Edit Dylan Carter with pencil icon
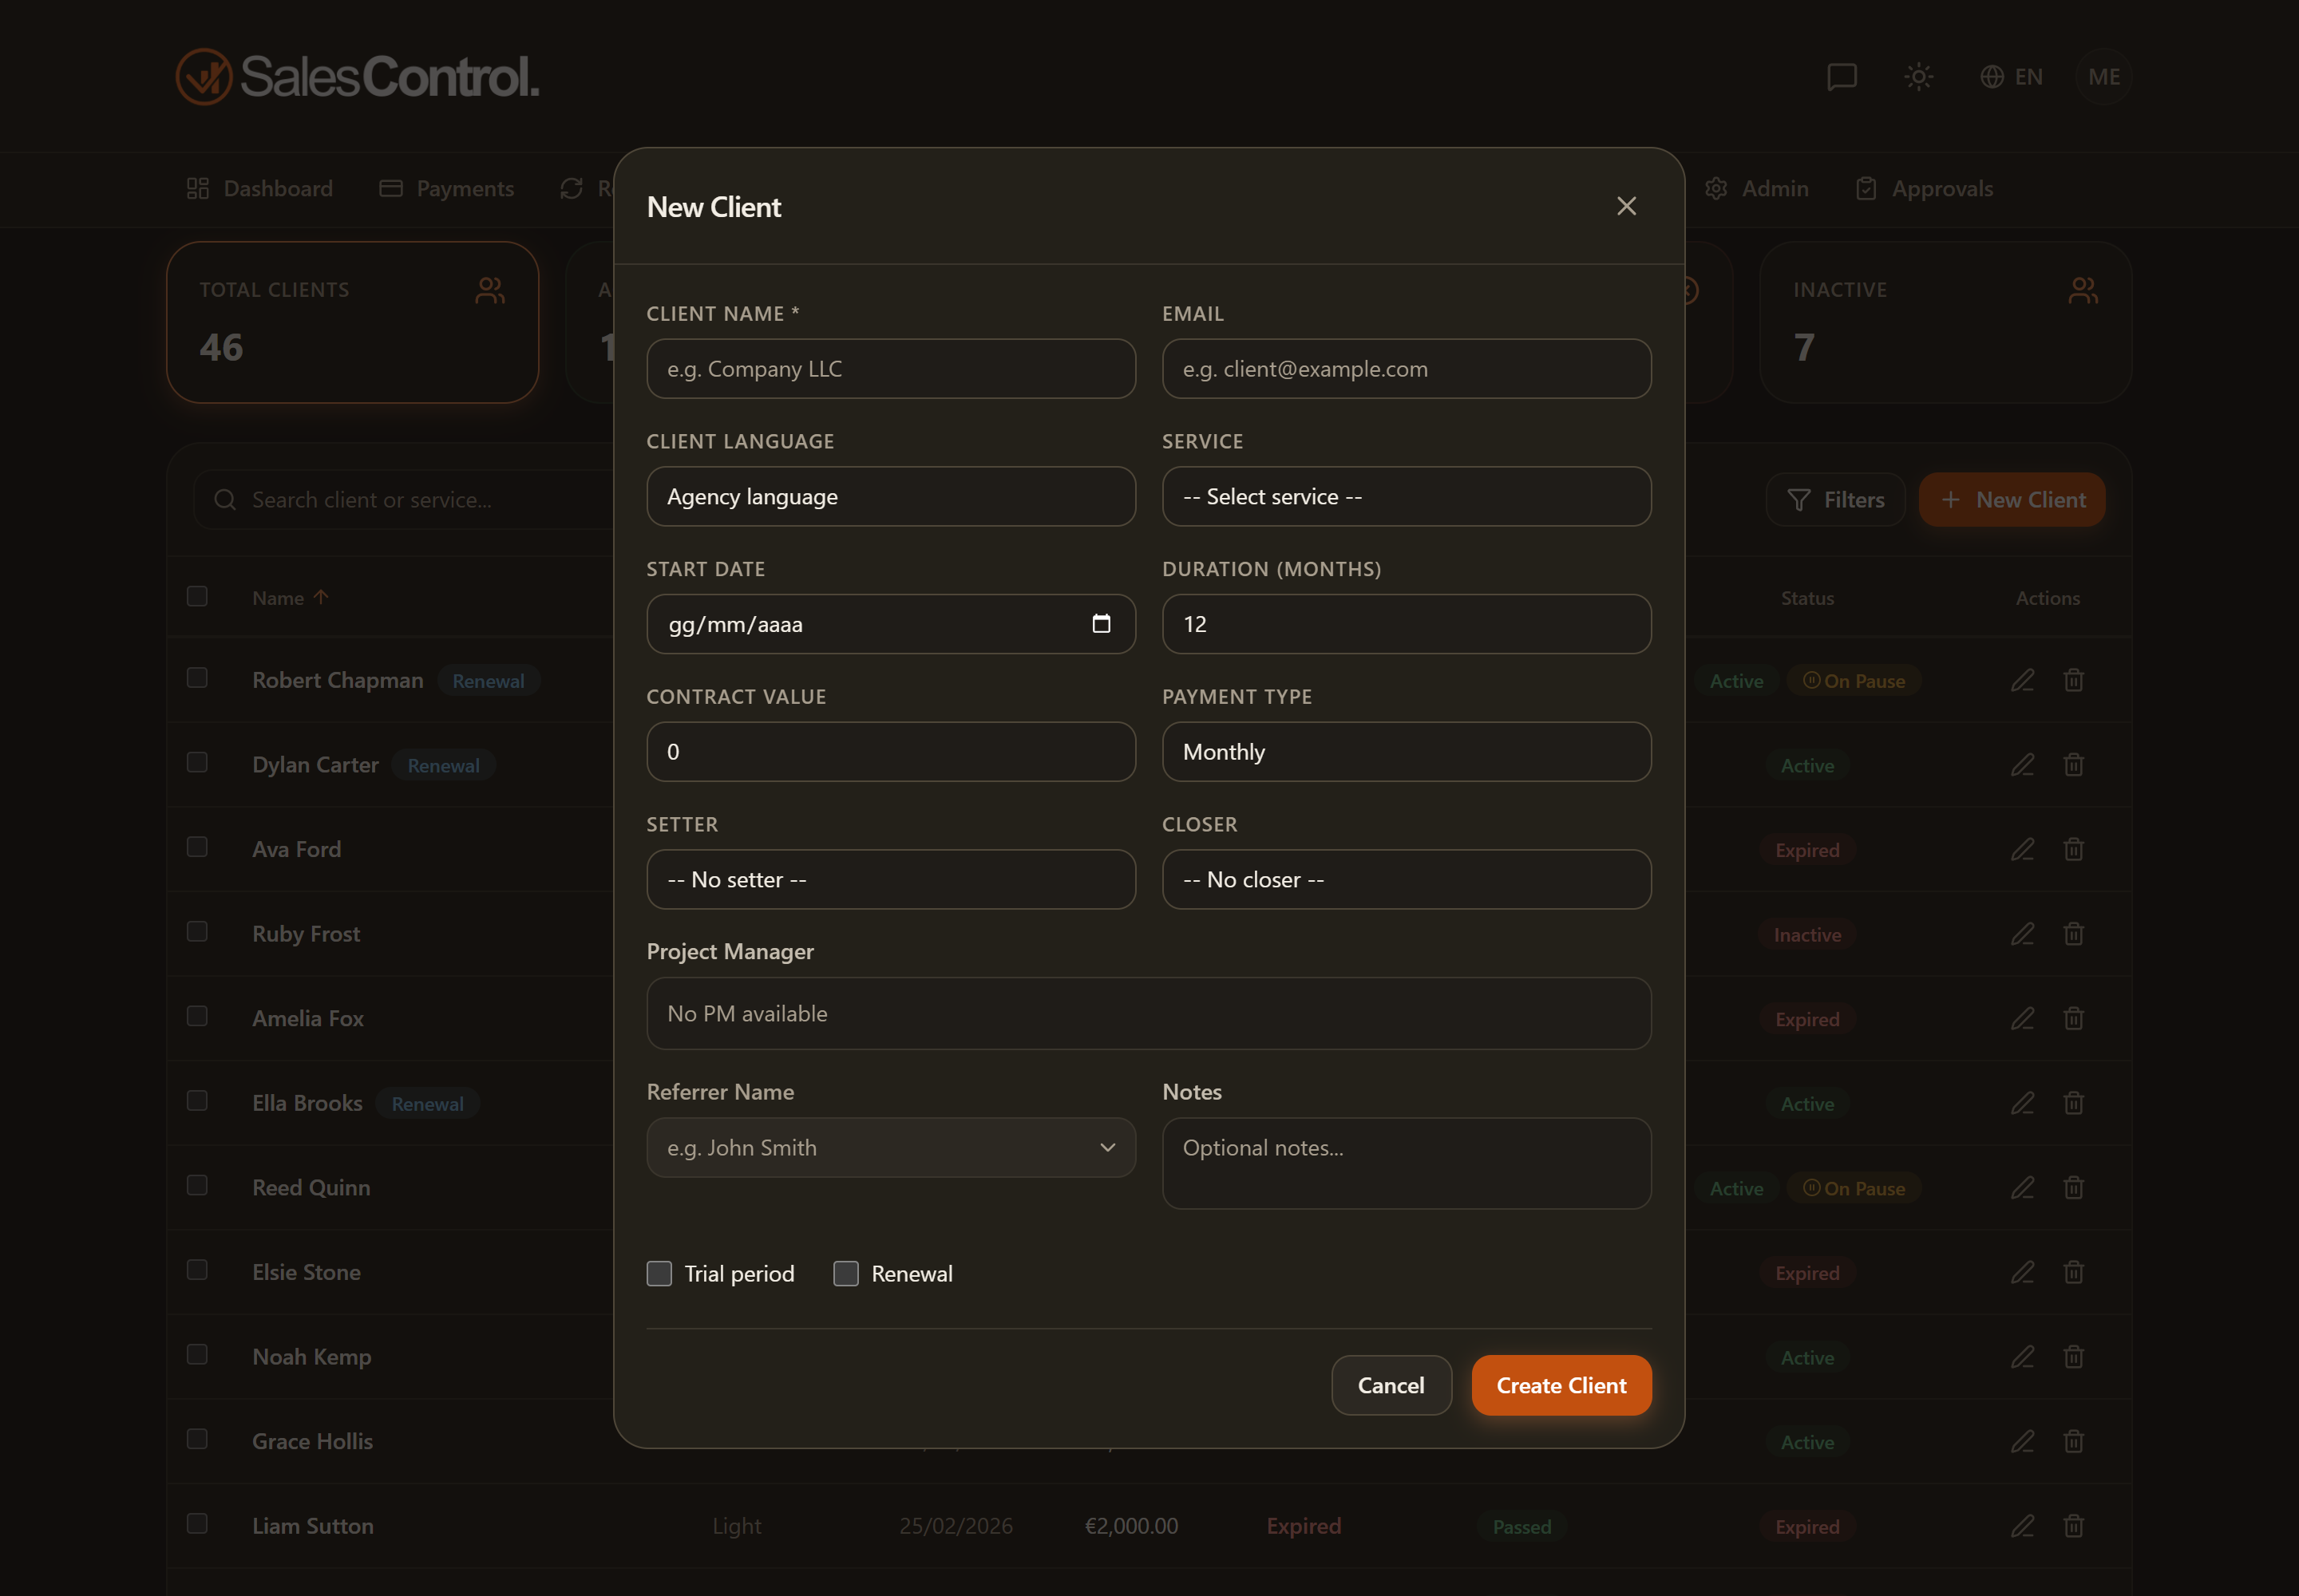 (2022, 765)
